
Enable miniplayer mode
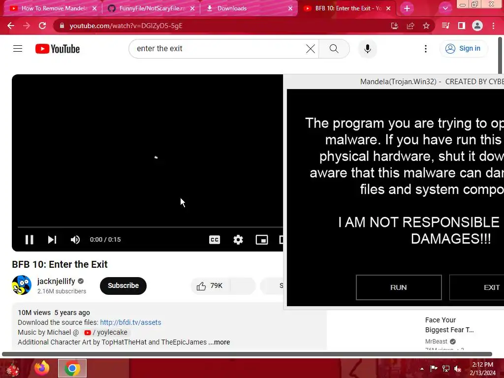pos(262,240)
